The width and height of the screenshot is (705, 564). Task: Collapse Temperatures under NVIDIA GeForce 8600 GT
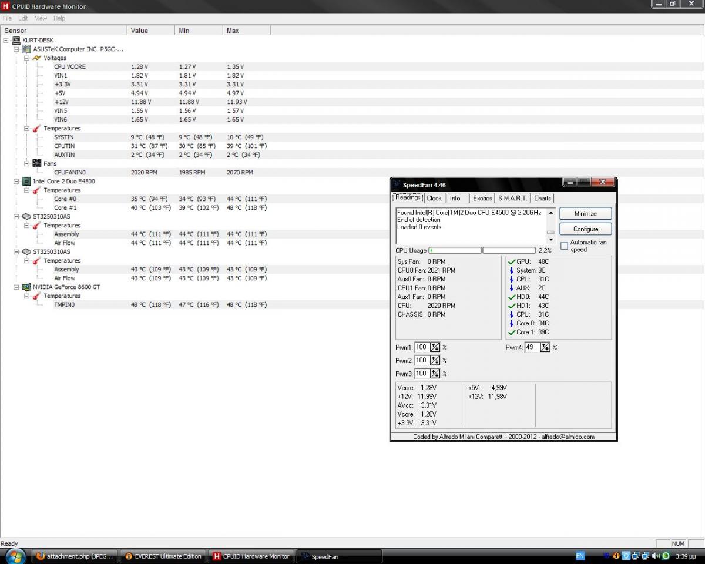[x=27, y=296]
